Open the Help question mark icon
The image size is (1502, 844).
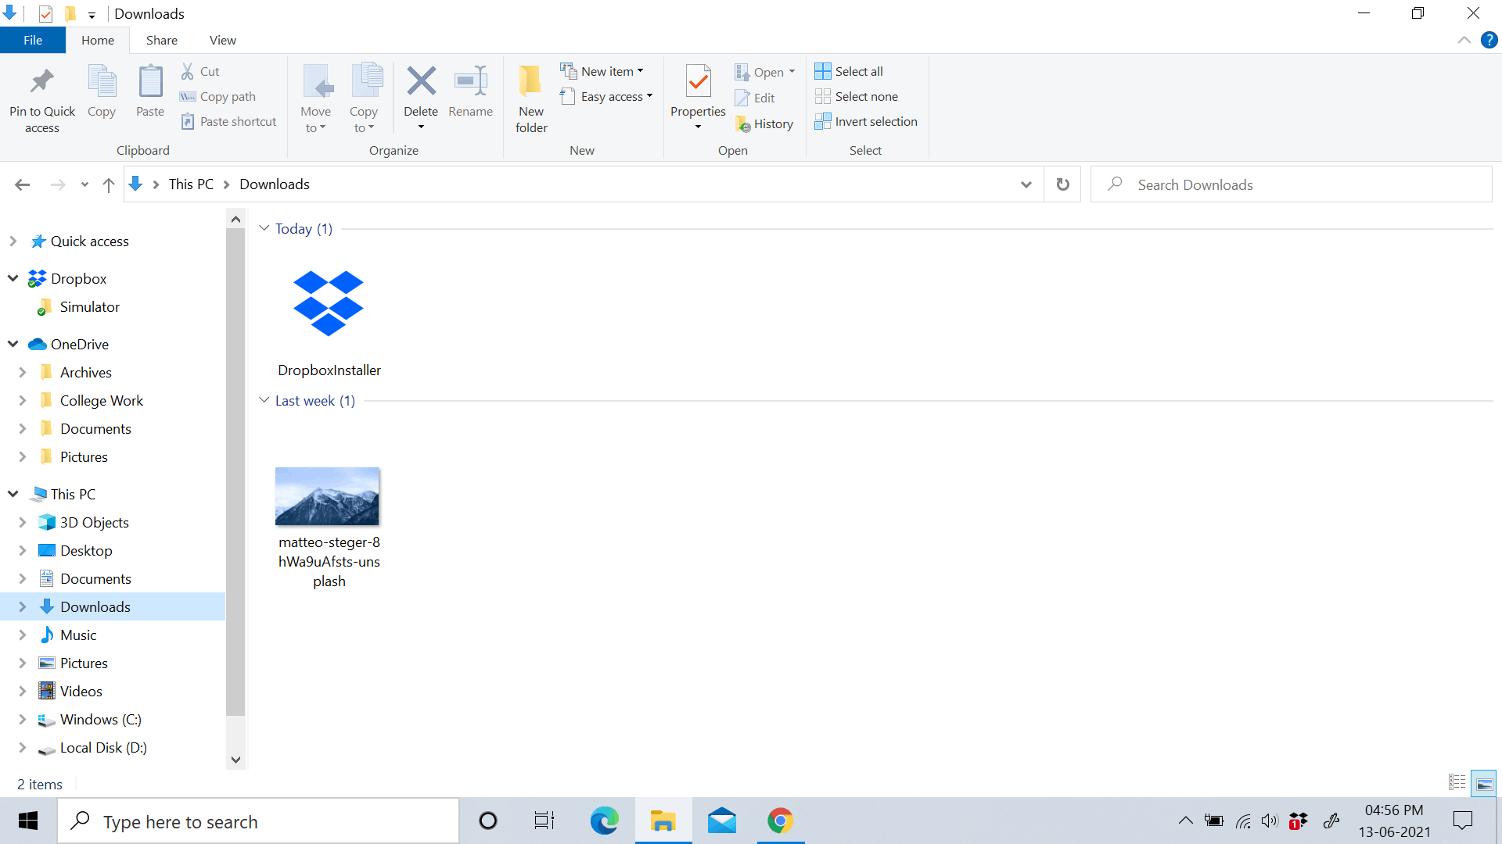tap(1489, 40)
